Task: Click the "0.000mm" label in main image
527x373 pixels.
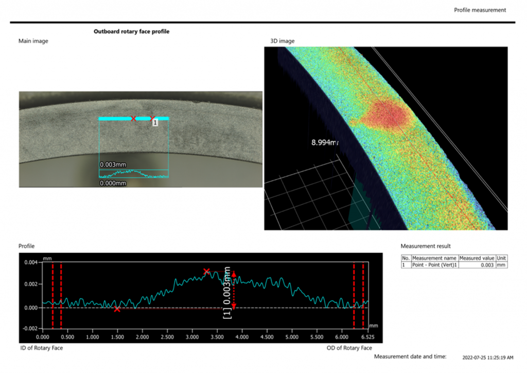Action: (113, 183)
